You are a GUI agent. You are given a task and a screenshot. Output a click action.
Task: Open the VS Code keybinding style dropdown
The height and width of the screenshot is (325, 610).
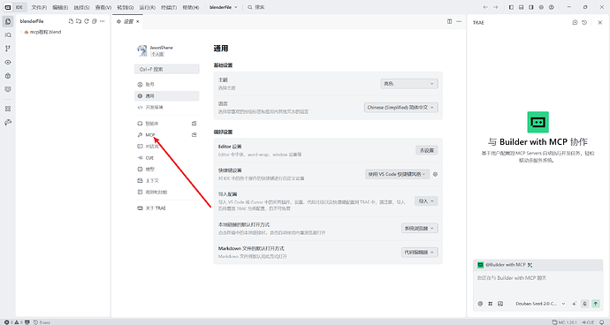point(397,174)
